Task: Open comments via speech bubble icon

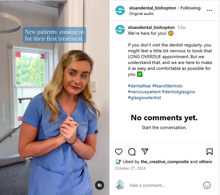Action: pyautogui.click(x=132, y=152)
